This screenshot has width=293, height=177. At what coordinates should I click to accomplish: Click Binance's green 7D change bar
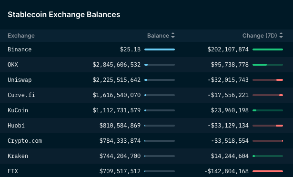(x=268, y=49)
